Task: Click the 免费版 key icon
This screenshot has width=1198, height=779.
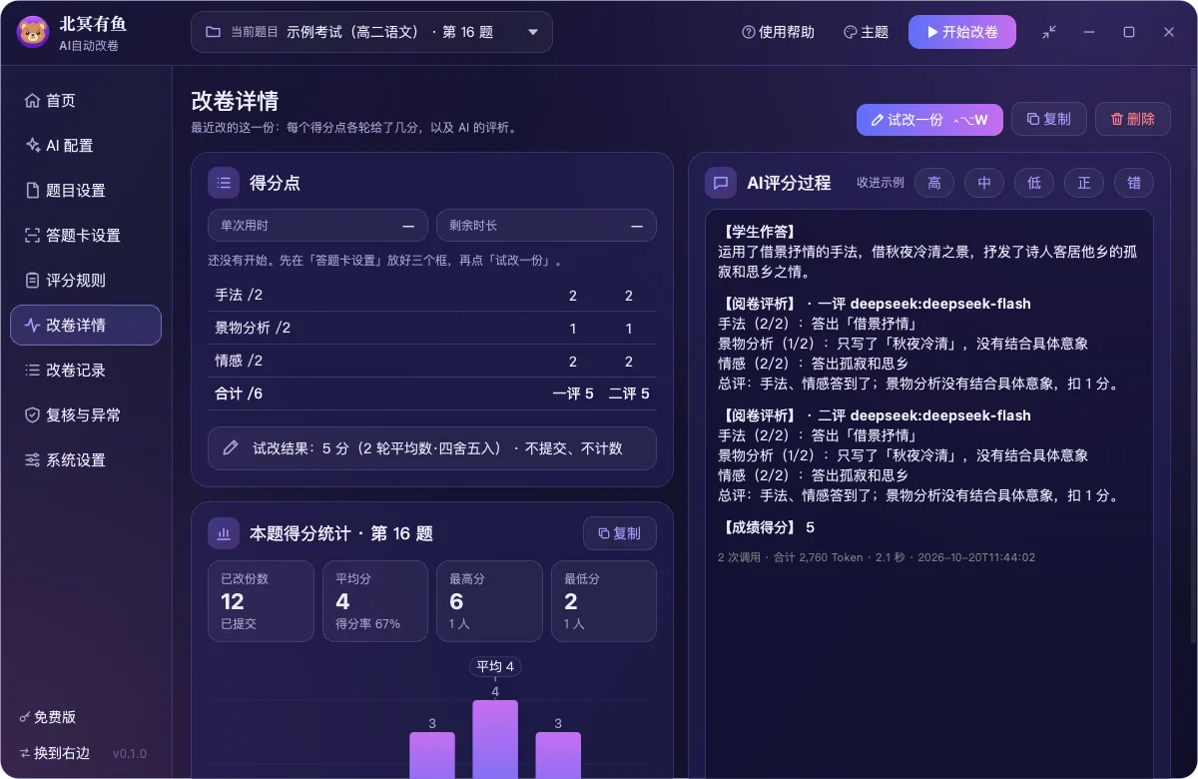Action: (24, 717)
